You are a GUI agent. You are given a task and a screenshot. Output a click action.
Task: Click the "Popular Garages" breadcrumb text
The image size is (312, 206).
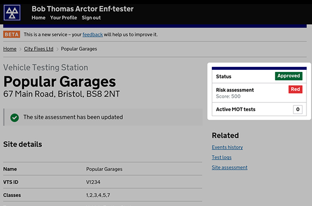point(79,49)
